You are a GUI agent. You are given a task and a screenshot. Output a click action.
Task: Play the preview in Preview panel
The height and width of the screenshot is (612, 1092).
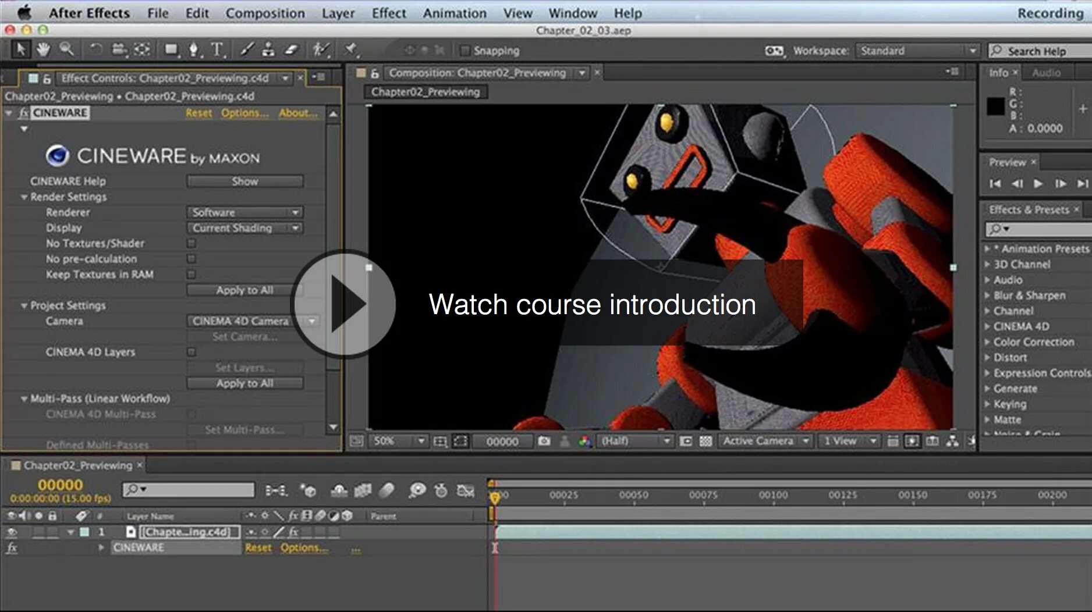[1038, 183]
